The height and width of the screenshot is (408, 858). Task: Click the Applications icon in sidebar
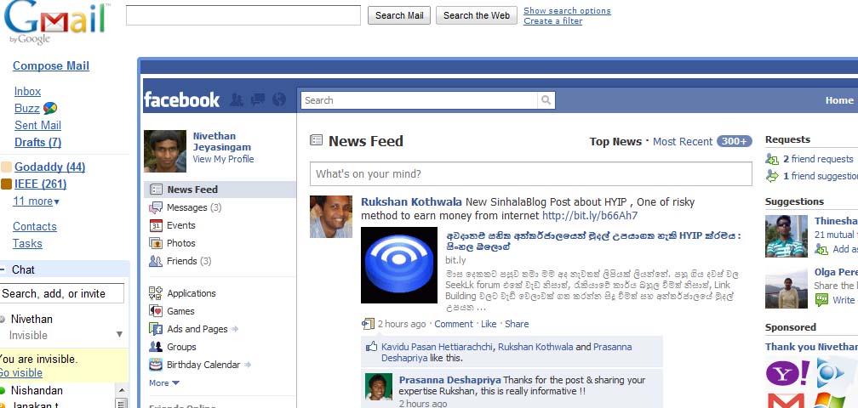(156, 293)
